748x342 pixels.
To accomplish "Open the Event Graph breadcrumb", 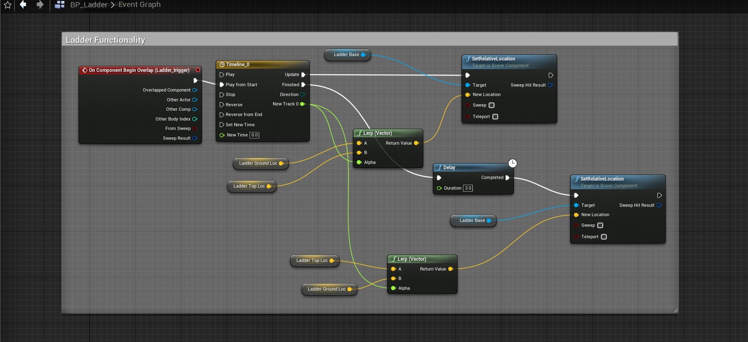I will [139, 4].
